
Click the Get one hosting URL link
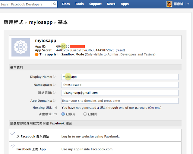tap(155, 108)
